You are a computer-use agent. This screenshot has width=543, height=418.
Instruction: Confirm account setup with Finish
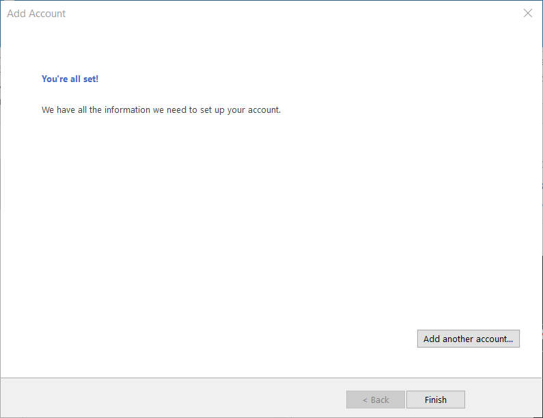pyautogui.click(x=435, y=400)
